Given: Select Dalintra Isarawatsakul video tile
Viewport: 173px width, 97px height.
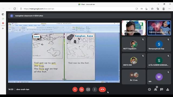Looking at the screenshot, I should coord(159,28).
